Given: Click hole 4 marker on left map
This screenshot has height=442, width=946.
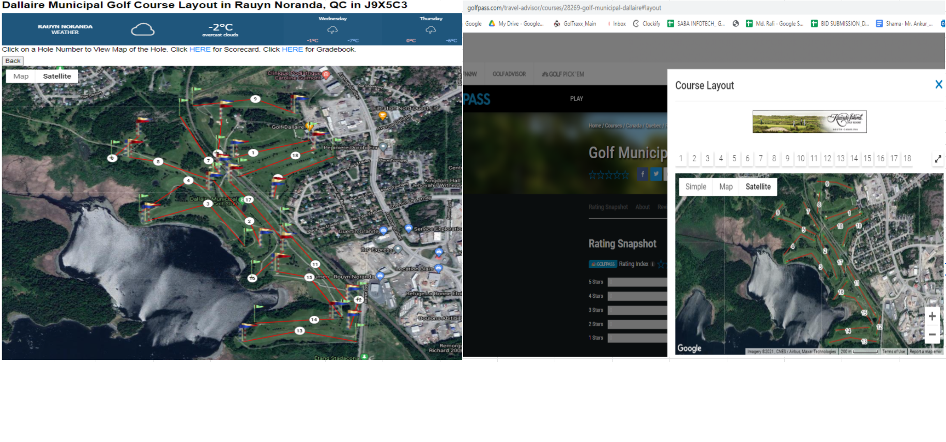Looking at the screenshot, I should 189,180.
